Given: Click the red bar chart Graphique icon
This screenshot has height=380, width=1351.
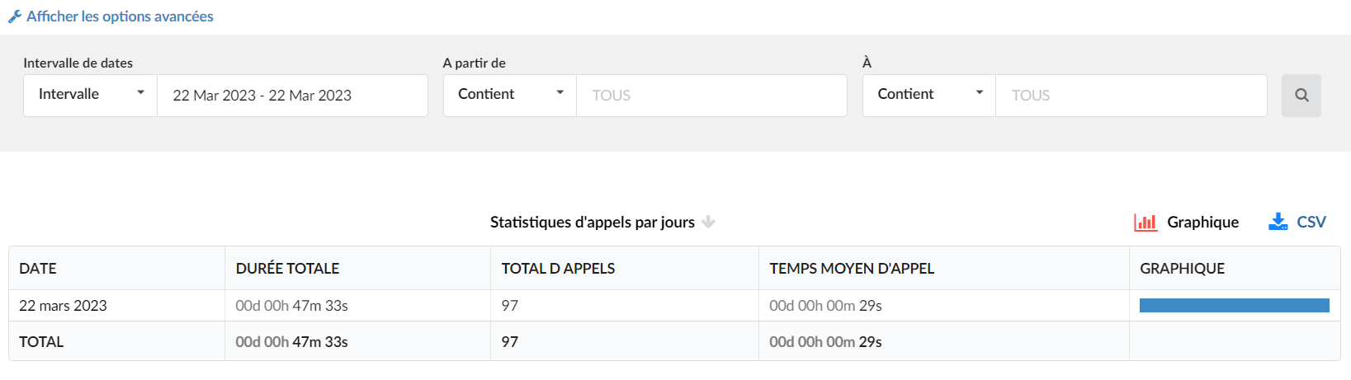Looking at the screenshot, I should click(1146, 223).
